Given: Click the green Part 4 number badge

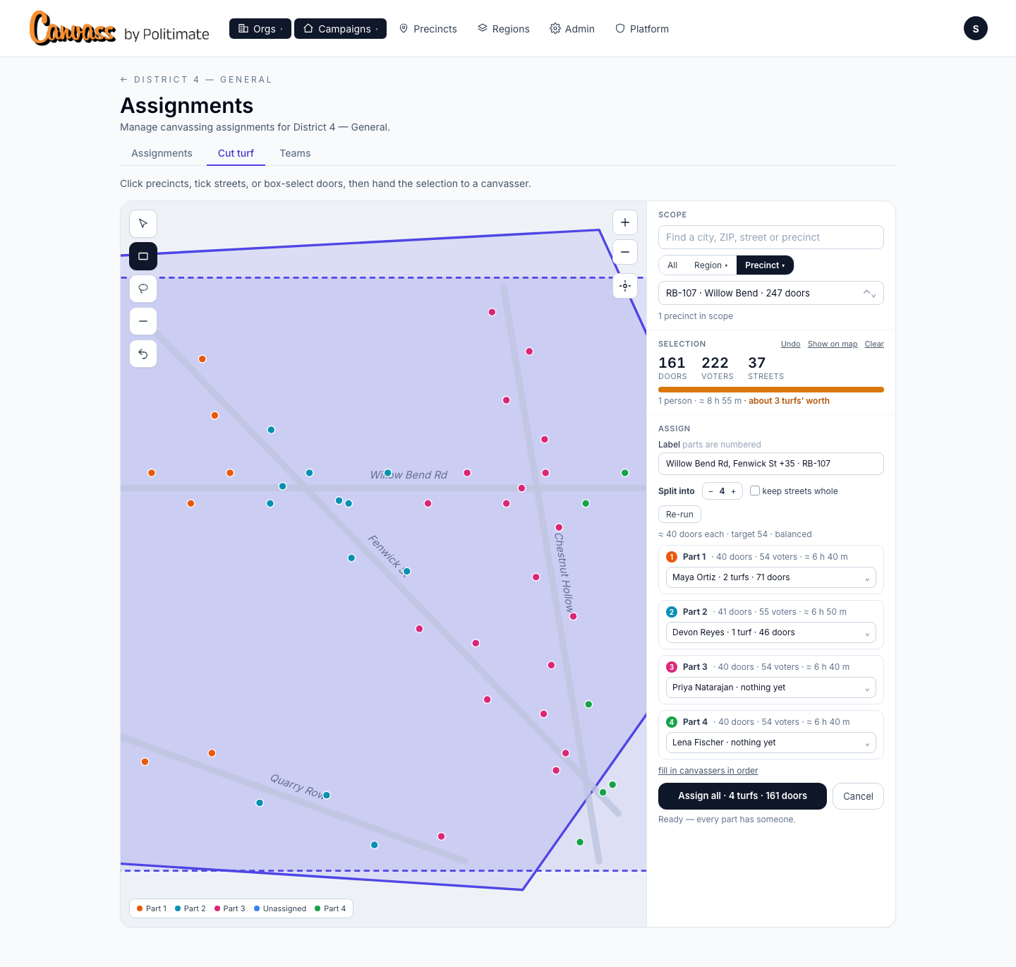Looking at the screenshot, I should click(x=672, y=722).
